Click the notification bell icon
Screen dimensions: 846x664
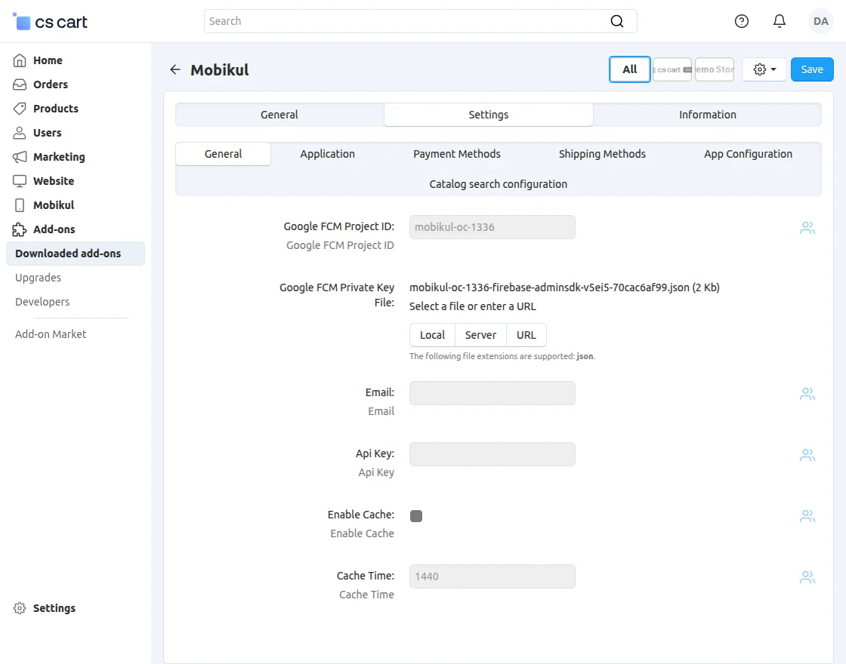pos(780,21)
